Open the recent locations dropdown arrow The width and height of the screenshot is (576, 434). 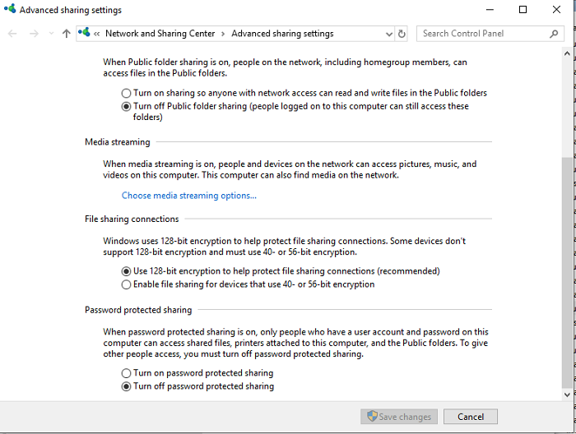(x=51, y=34)
